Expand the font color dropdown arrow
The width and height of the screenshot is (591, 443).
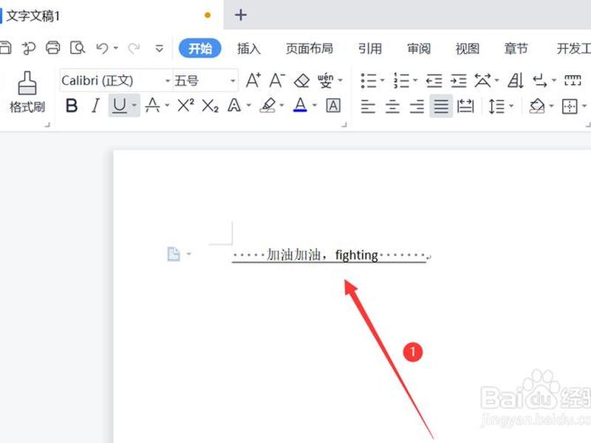pyautogui.click(x=315, y=106)
